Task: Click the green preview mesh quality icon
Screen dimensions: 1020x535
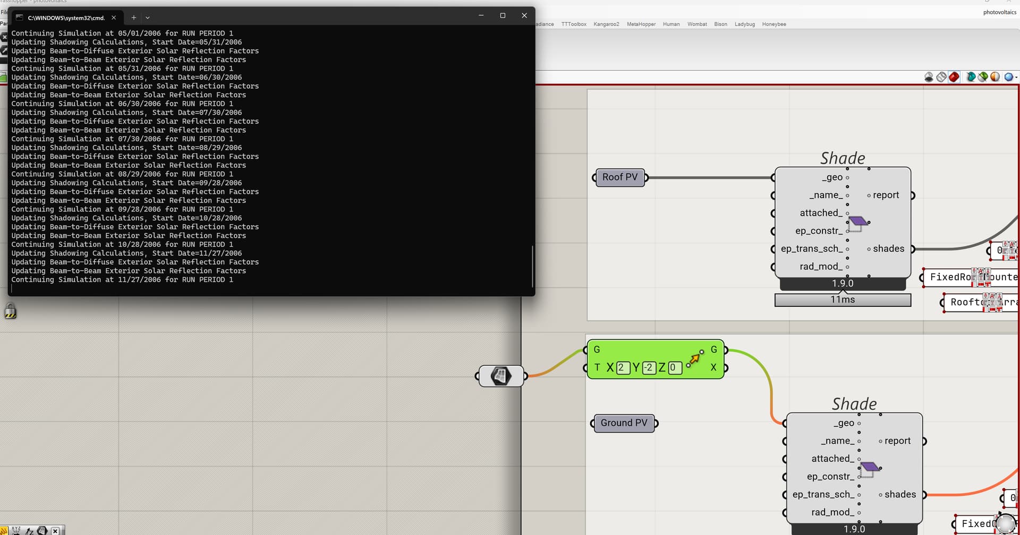Action: [983, 77]
